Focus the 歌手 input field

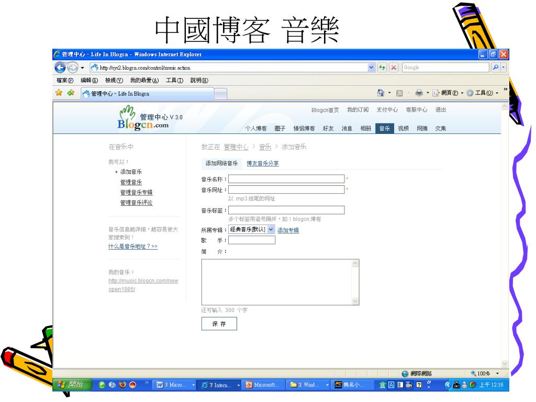252,240
